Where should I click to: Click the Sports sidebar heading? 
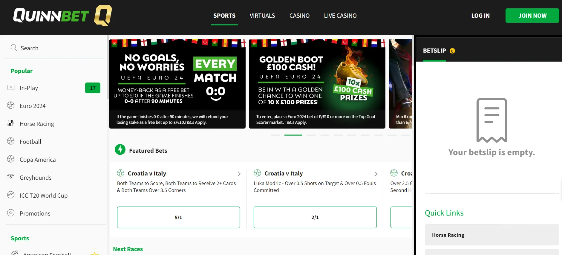[x=20, y=238]
